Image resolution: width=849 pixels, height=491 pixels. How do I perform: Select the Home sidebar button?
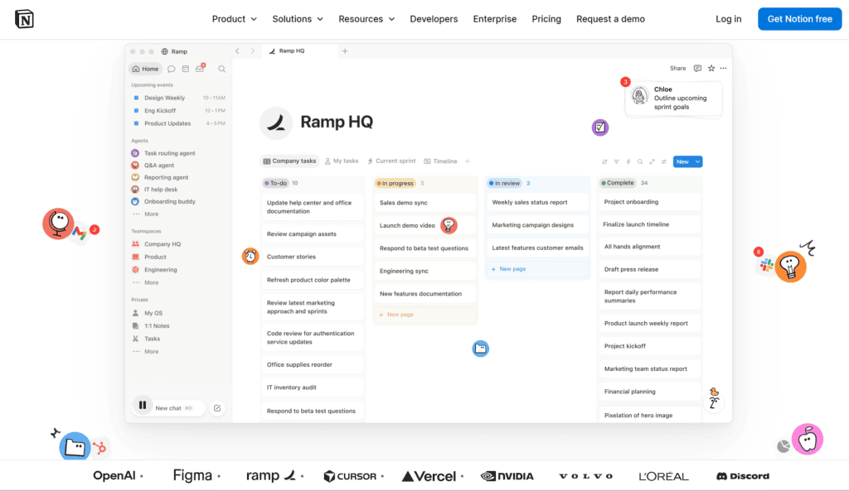coord(145,69)
